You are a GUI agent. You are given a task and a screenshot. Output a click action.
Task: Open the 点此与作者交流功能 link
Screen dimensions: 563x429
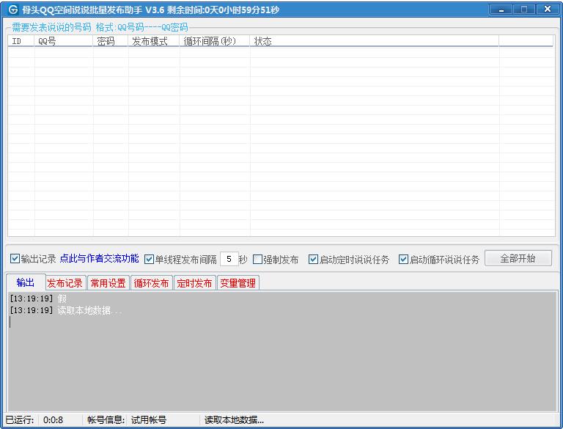click(99, 259)
